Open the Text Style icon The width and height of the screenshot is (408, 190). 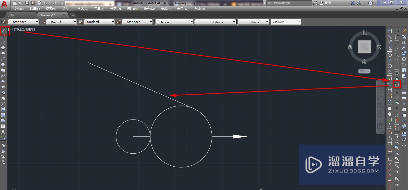point(5,22)
